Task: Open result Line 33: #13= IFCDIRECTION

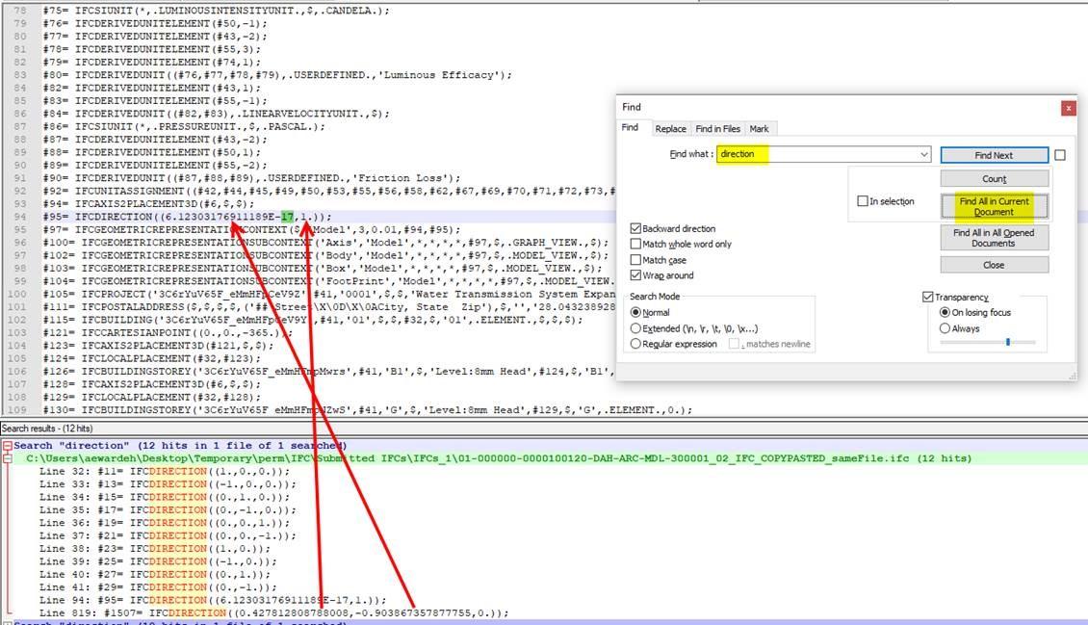Action: click(x=168, y=484)
